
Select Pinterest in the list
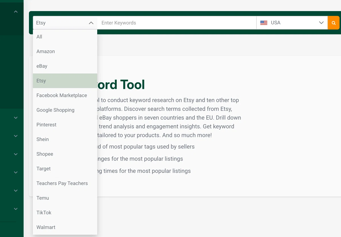tap(65, 125)
